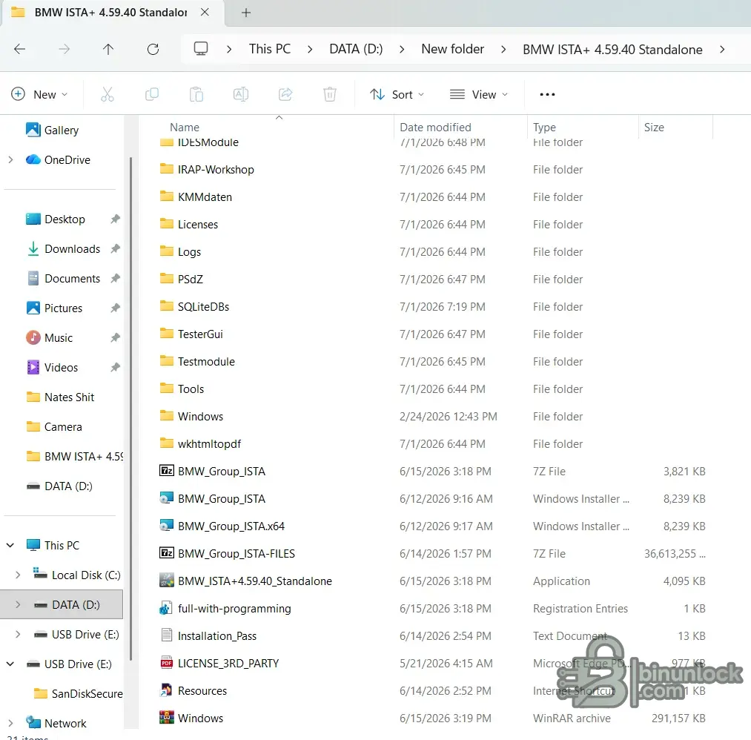Unpin Pictures using its pin icon
The width and height of the screenshot is (751, 740).
115,308
